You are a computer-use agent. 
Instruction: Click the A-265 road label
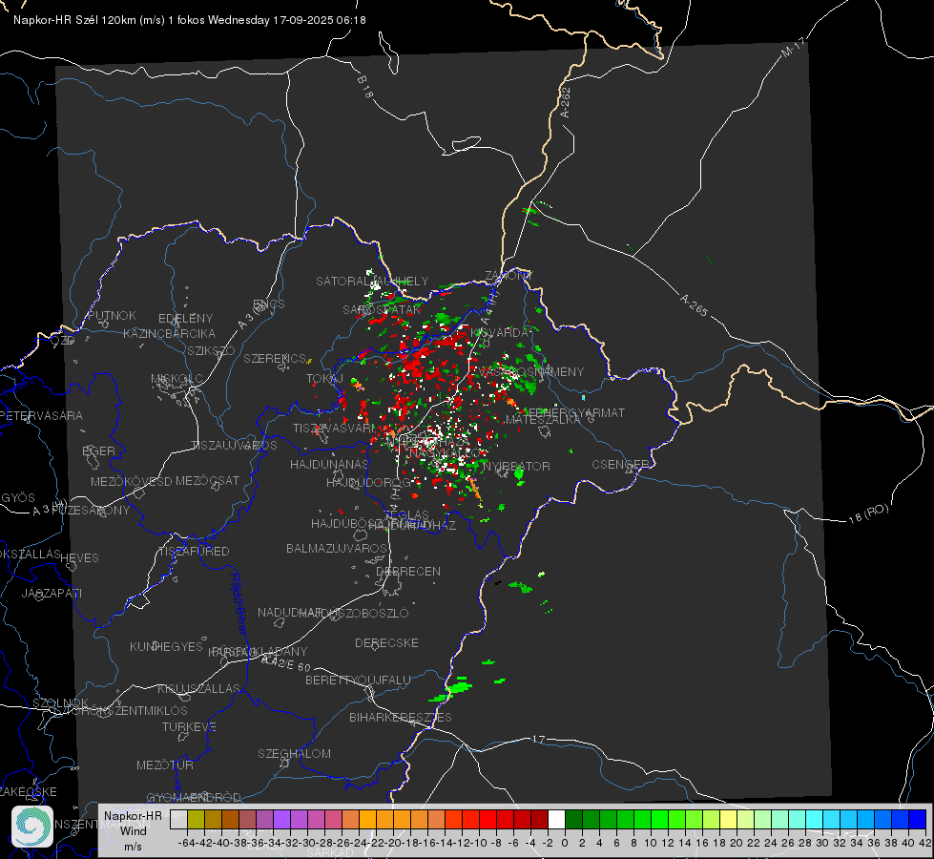694,305
